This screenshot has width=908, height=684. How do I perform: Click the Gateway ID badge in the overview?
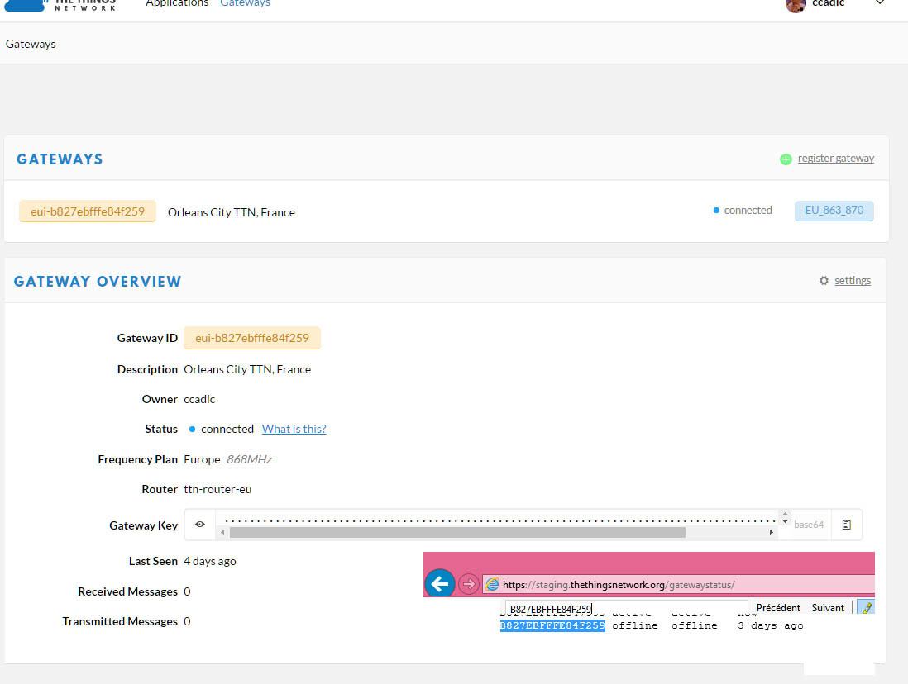click(252, 338)
